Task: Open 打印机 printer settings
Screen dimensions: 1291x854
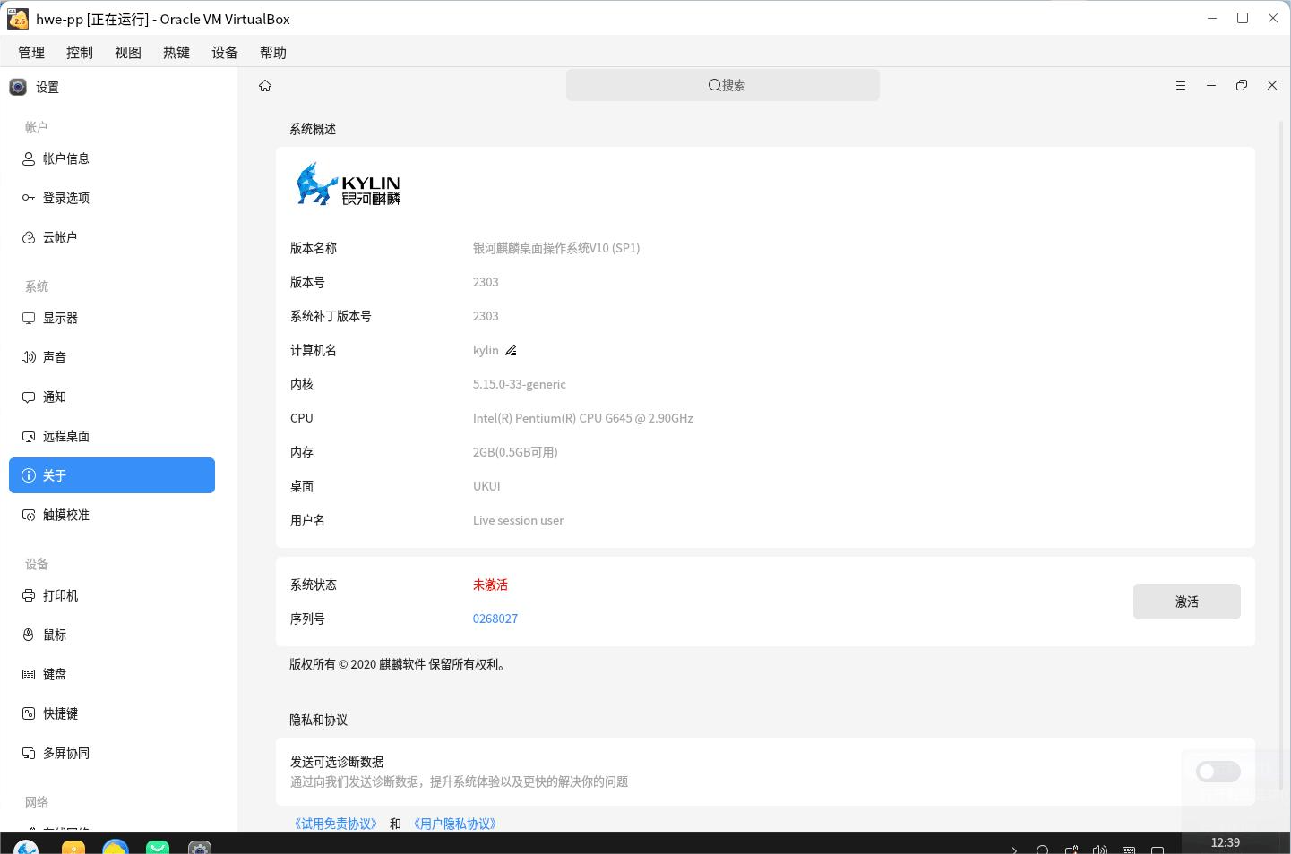Action: [x=112, y=595]
